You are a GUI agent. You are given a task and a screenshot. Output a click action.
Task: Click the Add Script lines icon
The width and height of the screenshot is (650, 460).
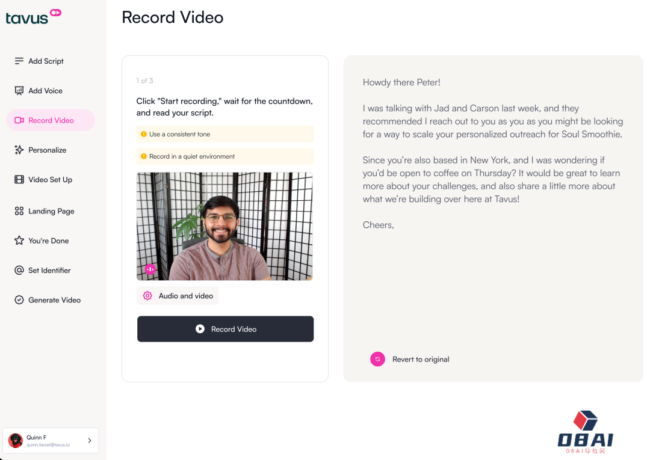[x=19, y=61]
